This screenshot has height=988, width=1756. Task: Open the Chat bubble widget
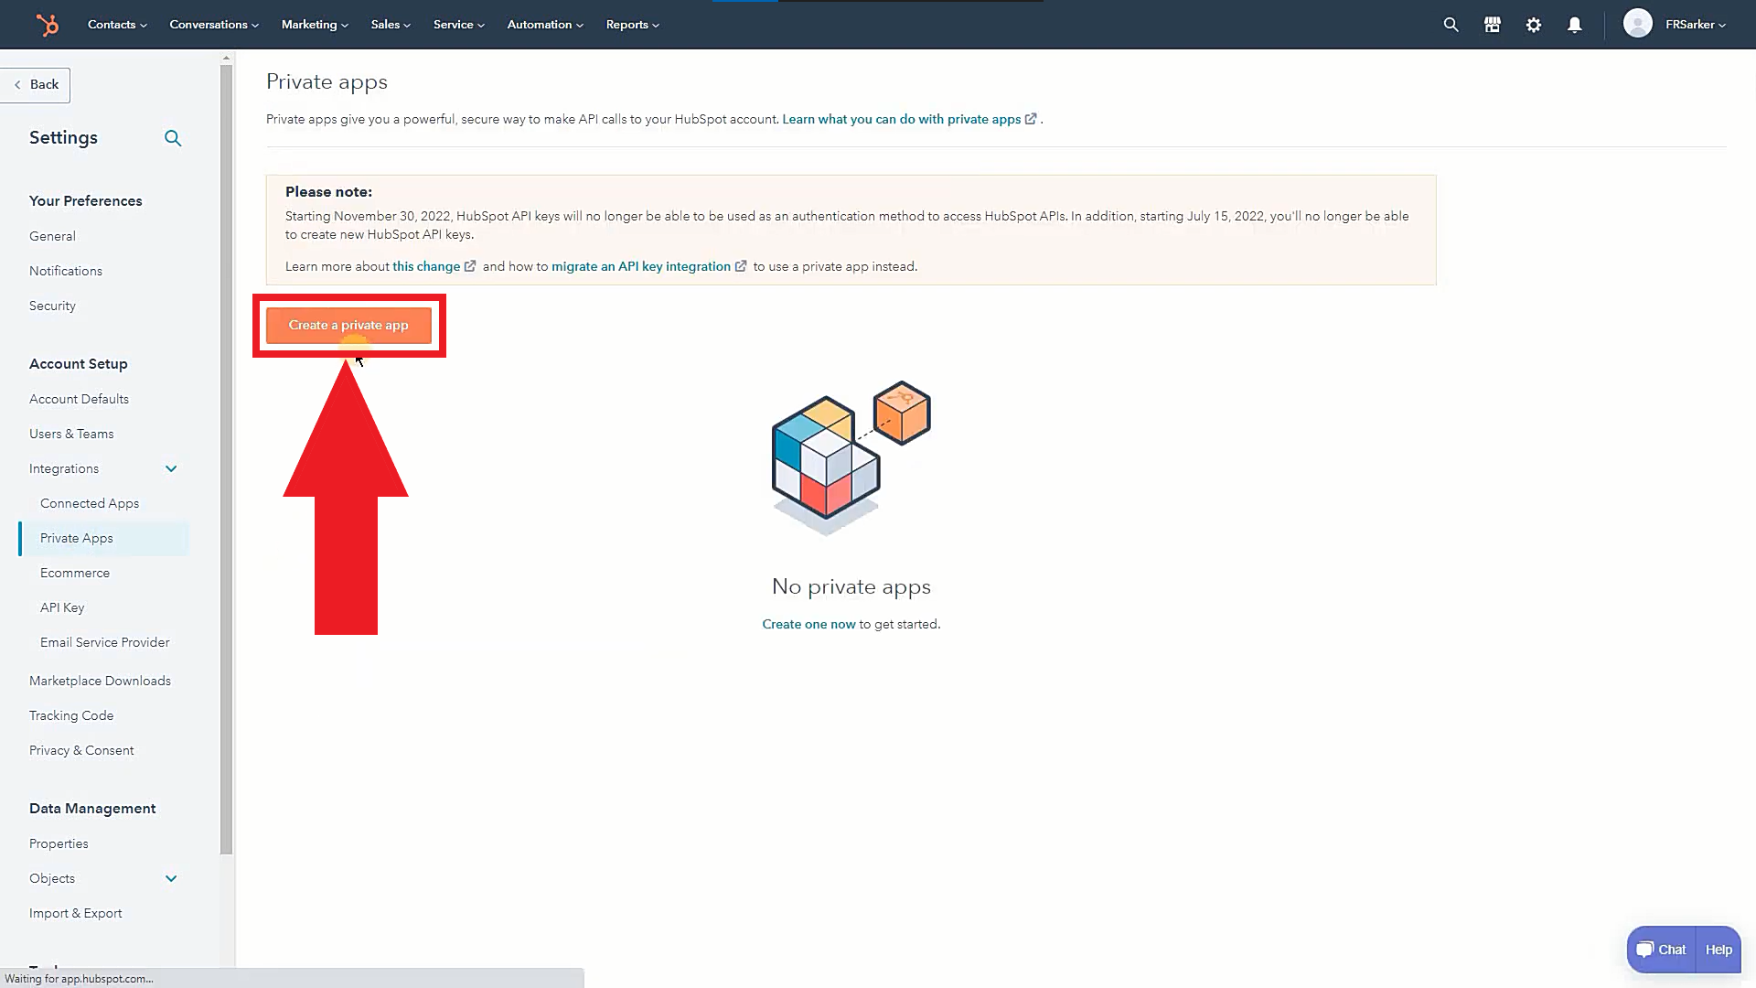(1661, 950)
